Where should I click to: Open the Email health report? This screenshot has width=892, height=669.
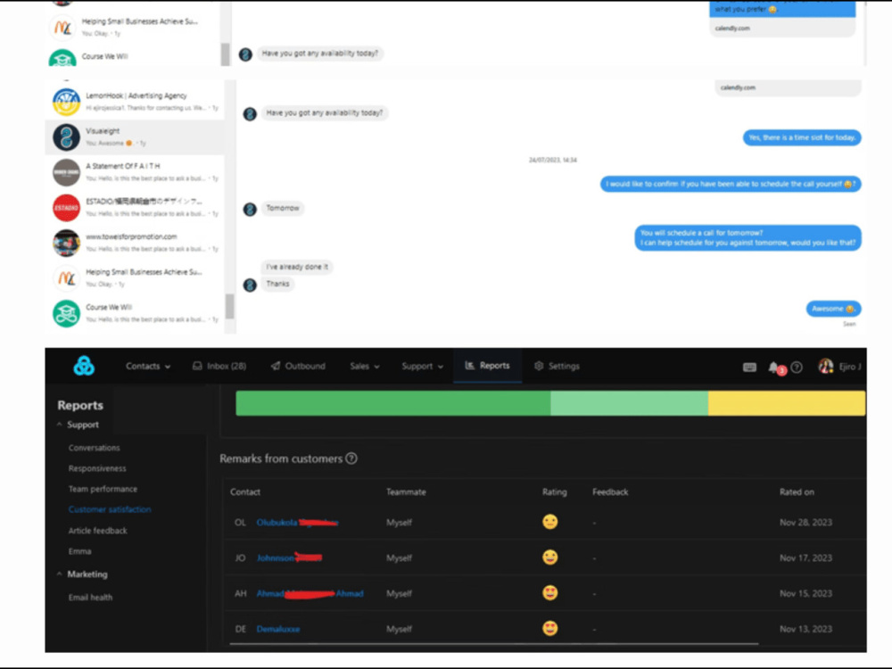coord(90,598)
